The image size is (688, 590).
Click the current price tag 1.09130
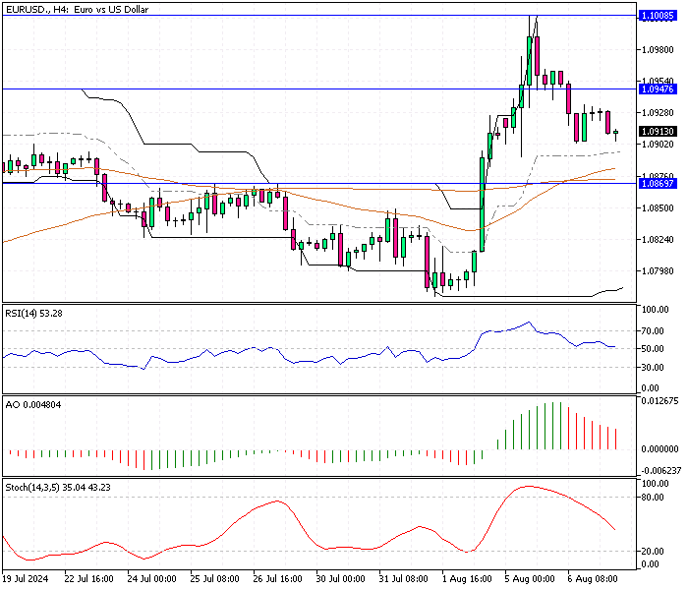point(657,132)
